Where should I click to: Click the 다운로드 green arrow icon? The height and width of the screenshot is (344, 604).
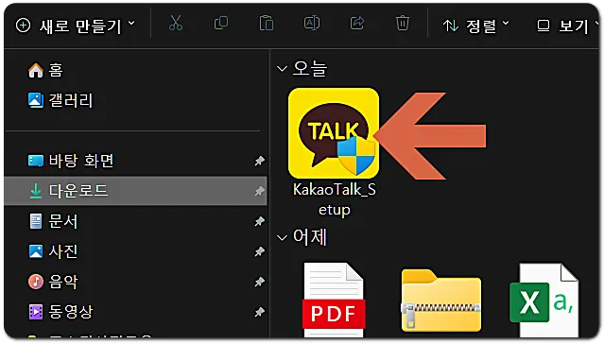tap(36, 191)
